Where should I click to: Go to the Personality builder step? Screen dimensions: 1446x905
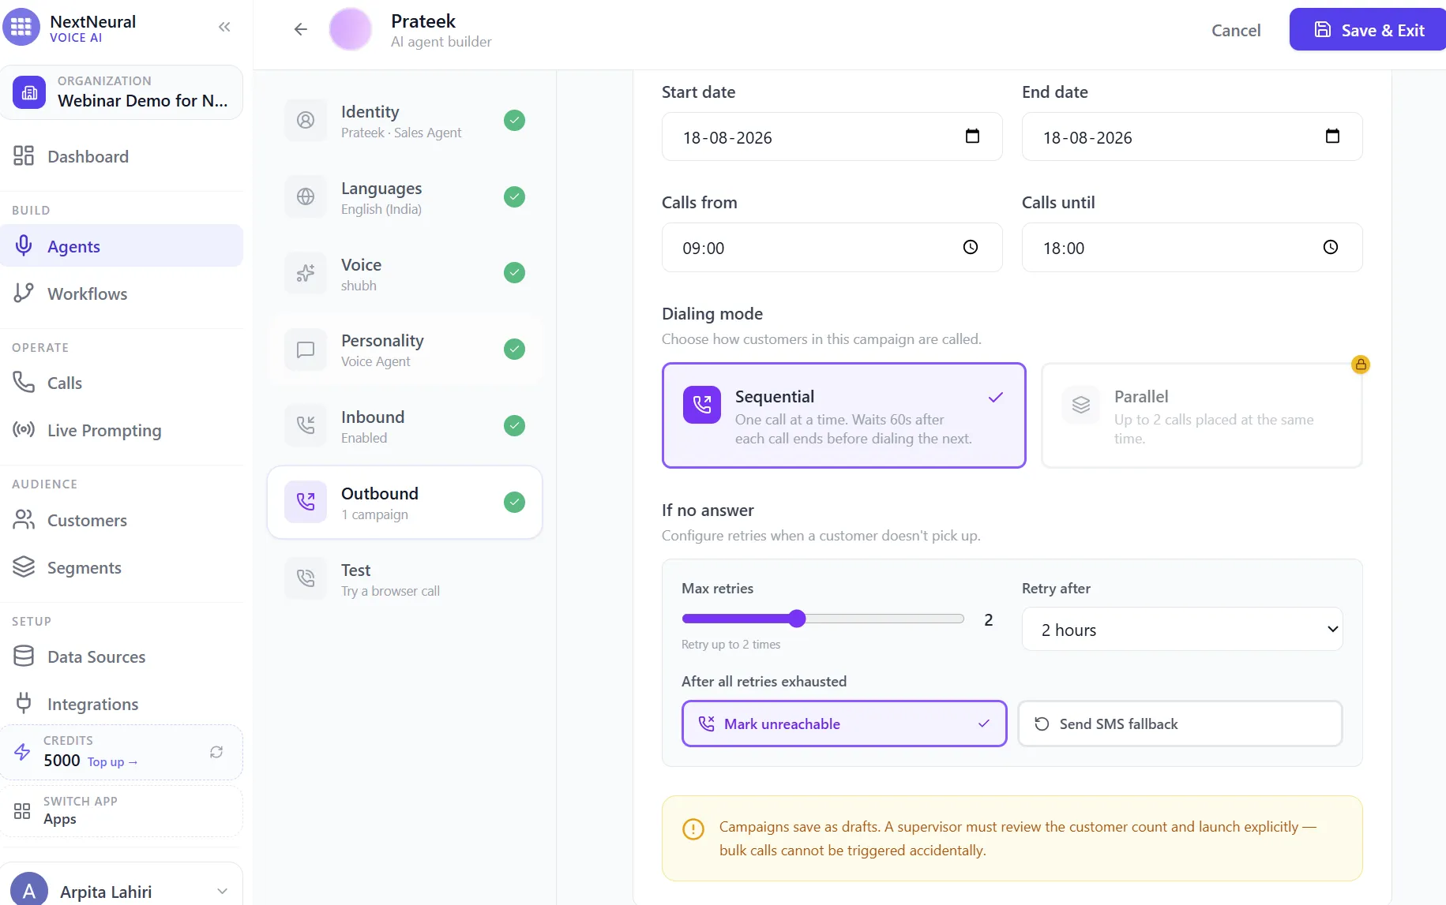404,350
